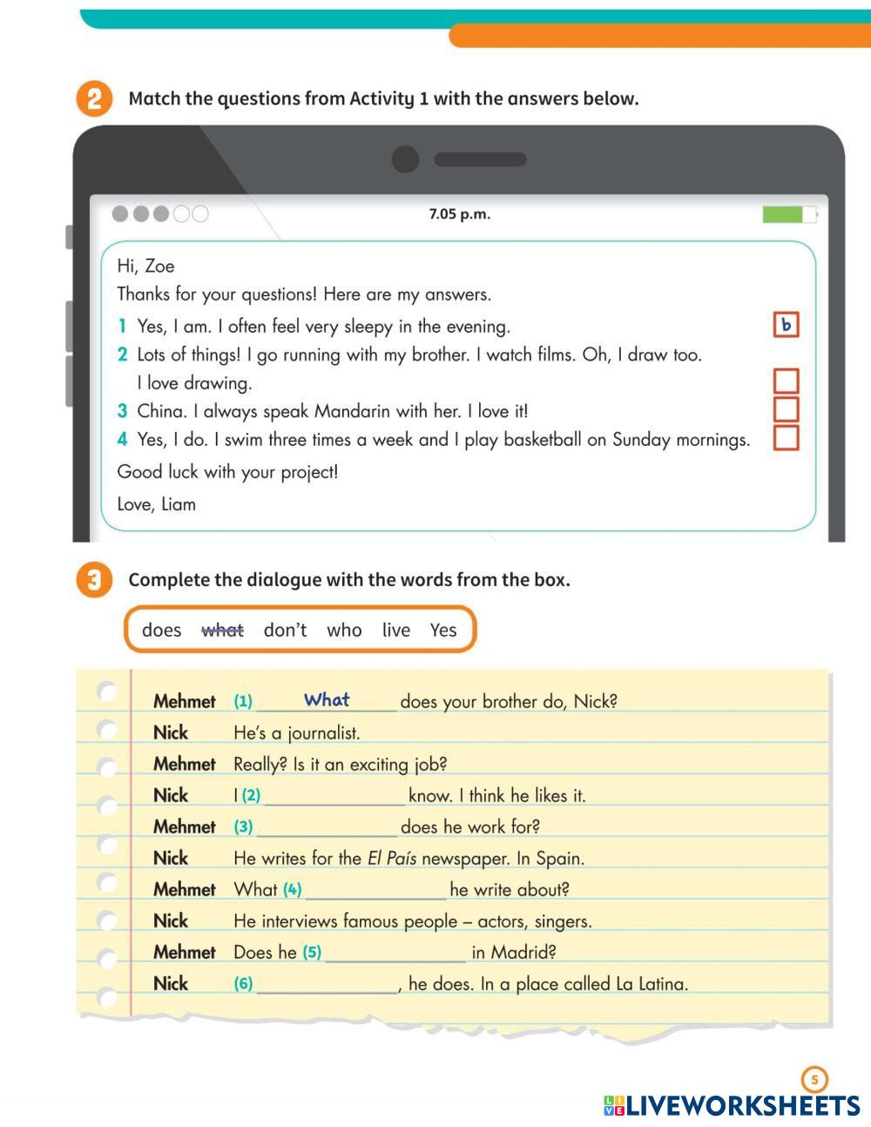Click the phone speaker bar
The height and width of the screenshot is (1127, 871).
pos(480,159)
